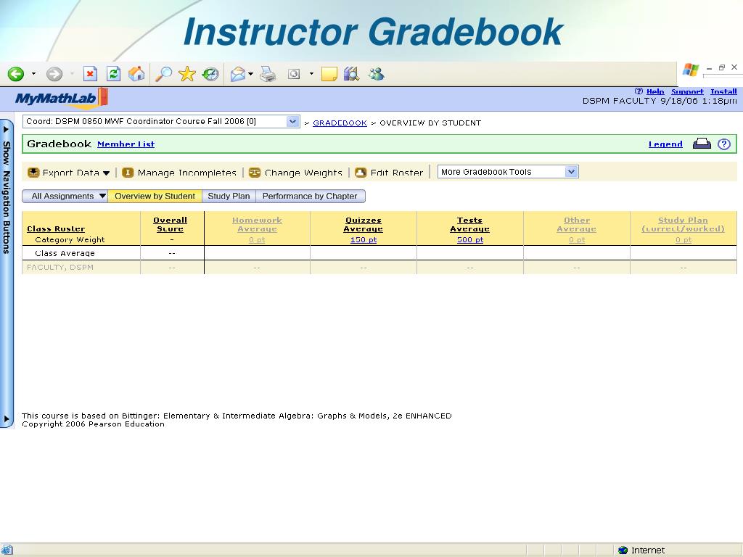
Task: Click the Help link
Action: click(655, 91)
